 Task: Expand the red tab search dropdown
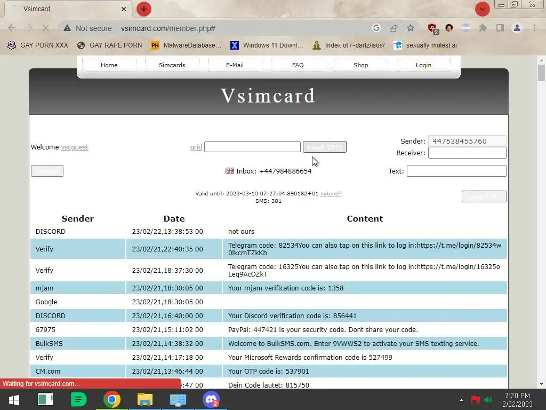click(483, 9)
